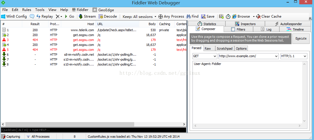Sort sessions by Body column header
This screenshot has width=314, height=140.
(148, 24)
